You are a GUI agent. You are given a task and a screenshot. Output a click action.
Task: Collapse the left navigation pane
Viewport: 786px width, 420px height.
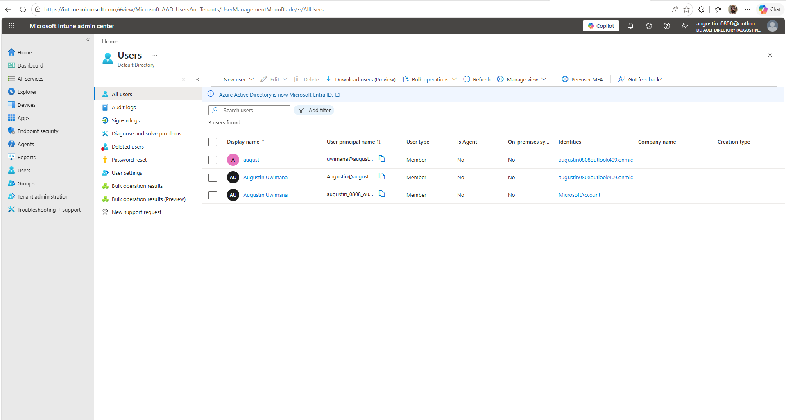(88, 40)
